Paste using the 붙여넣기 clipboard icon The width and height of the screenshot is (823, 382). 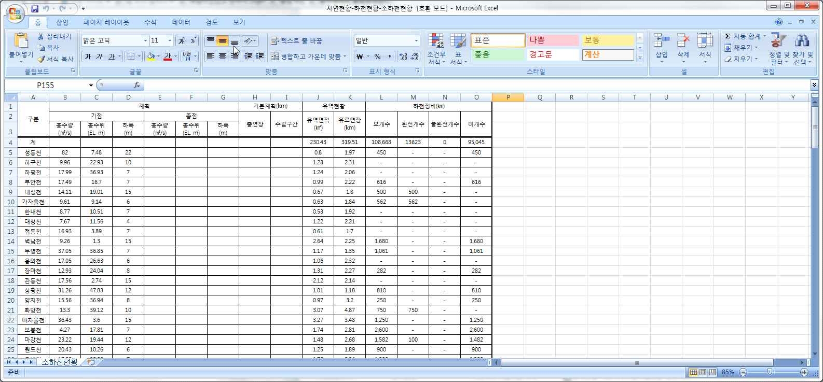tap(21, 40)
